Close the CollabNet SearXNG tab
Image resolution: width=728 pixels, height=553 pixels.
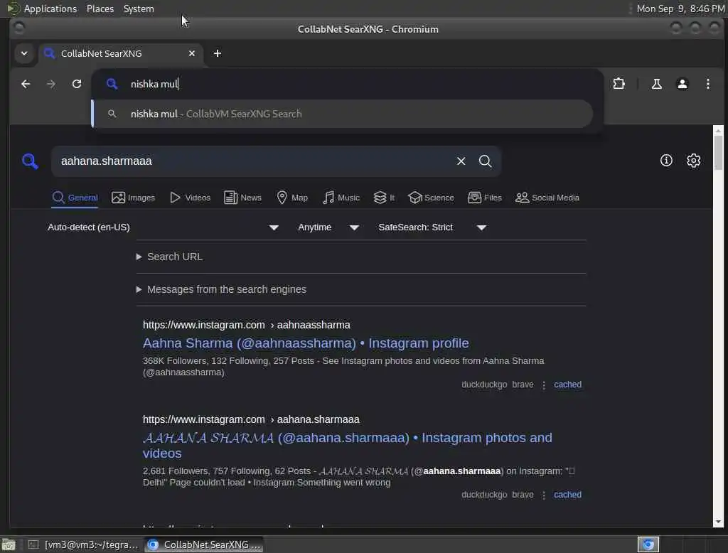[192, 53]
